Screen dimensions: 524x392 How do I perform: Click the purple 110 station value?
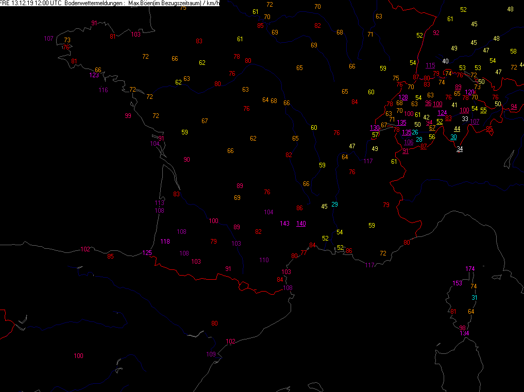pos(264,260)
